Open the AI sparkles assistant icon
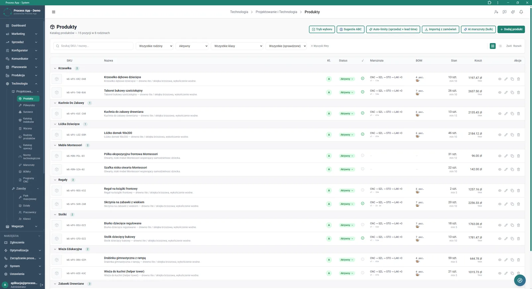532x289 pixels. tap(513, 12)
